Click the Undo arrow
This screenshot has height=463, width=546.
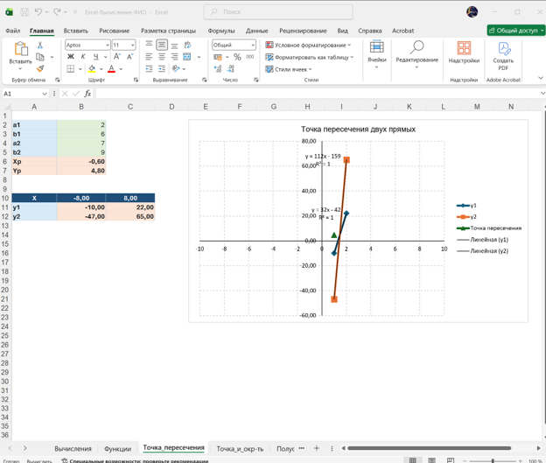(38, 12)
